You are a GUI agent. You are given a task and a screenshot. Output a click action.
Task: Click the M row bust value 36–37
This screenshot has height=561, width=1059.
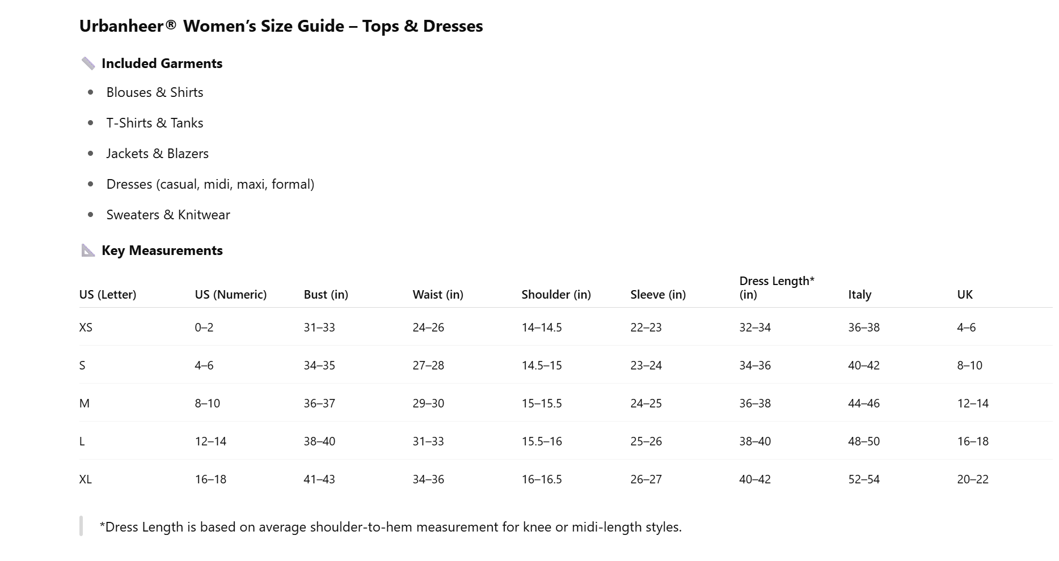(319, 403)
